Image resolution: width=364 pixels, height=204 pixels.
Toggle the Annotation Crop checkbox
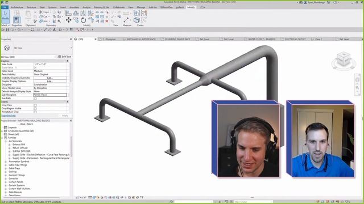tap(35, 112)
